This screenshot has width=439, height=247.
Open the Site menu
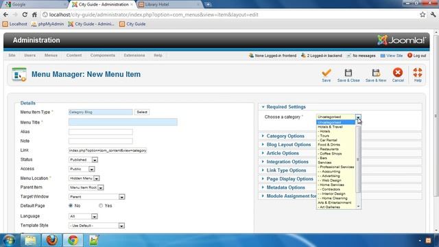12,56
